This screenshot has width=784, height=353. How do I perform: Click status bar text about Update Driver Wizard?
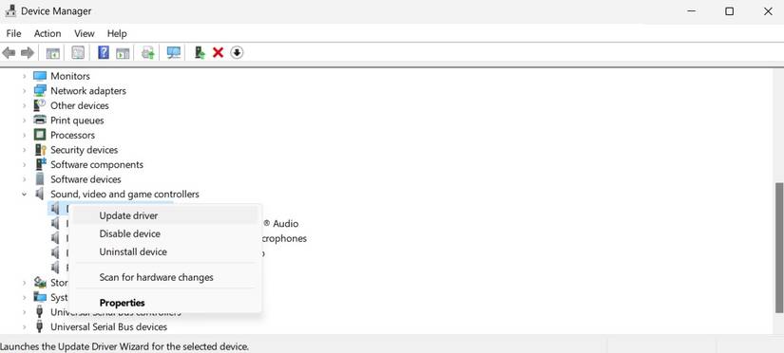pyautogui.click(x=124, y=346)
